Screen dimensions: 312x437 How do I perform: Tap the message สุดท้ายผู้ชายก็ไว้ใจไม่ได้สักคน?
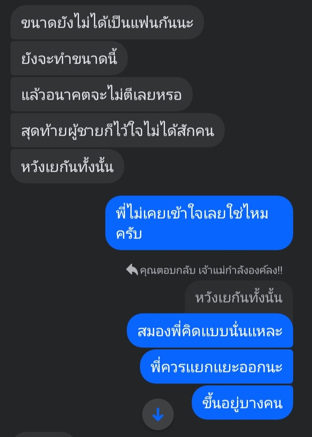point(118,130)
